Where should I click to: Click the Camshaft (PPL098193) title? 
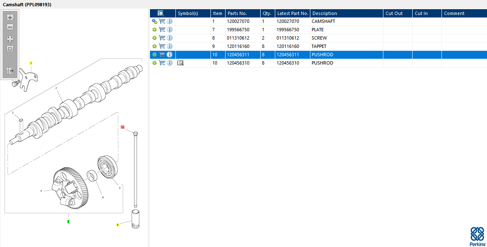pyautogui.click(x=27, y=5)
